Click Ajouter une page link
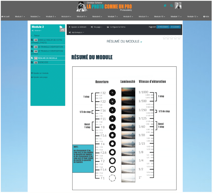This screenshot has width=213, height=193. point(39,77)
